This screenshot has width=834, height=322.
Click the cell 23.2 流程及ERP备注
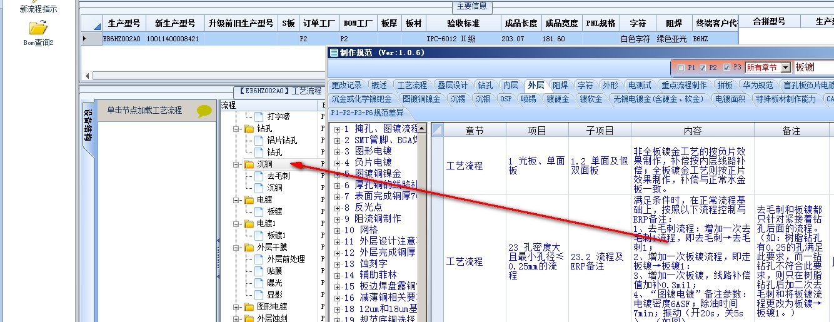599,261
